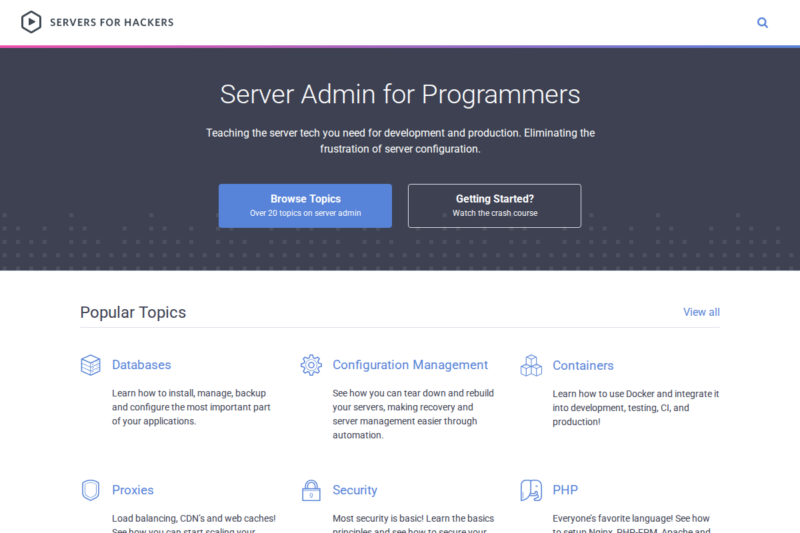Open the Security topic link
The image size is (800, 533).
pos(355,490)
